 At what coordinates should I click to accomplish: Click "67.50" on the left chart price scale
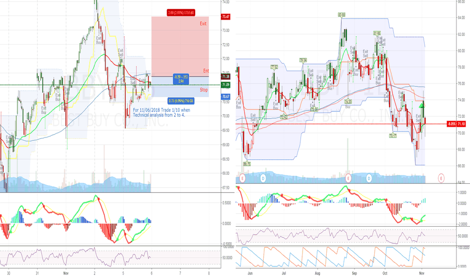[226, 188]
